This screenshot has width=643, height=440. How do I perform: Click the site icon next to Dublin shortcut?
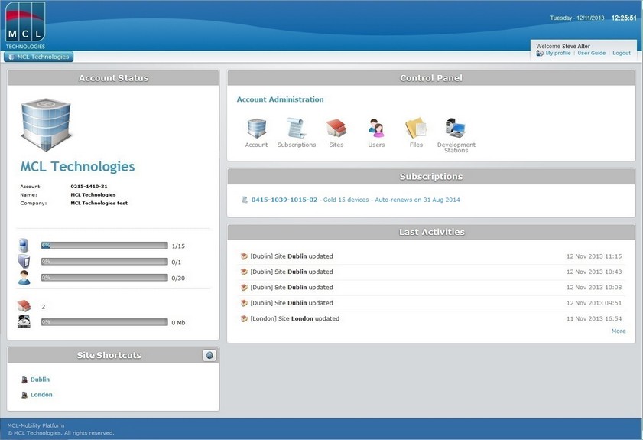point(24,380)
